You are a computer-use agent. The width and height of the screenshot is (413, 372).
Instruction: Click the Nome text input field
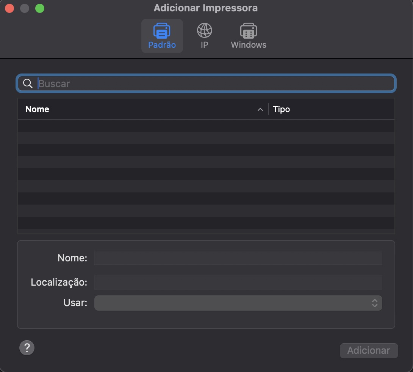pos(238,258)
